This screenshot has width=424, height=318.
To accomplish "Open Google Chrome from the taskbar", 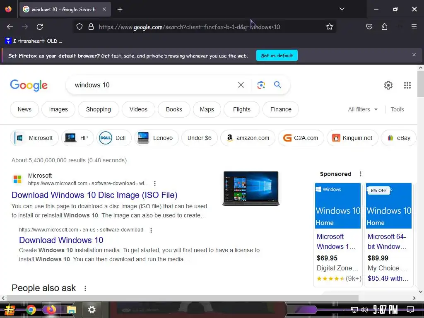I will point(31,310).
